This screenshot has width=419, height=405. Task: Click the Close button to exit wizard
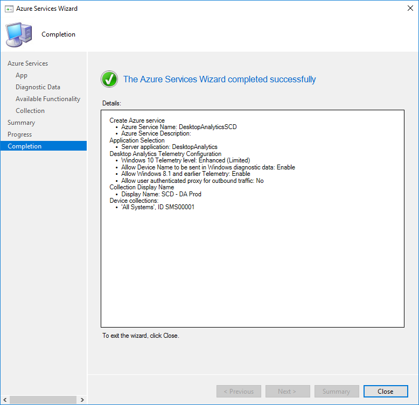coord(386,391)
